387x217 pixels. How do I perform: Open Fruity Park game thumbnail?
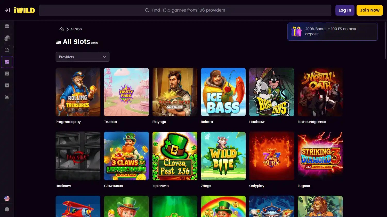pos(126,92)
